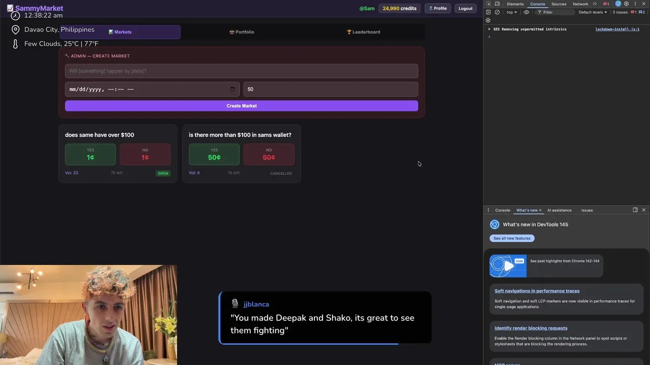Screen dimensions: 650x365
Task: Switch to the AI assistance drawer tab
Action: pyautogui.click(x=559, y=210)
